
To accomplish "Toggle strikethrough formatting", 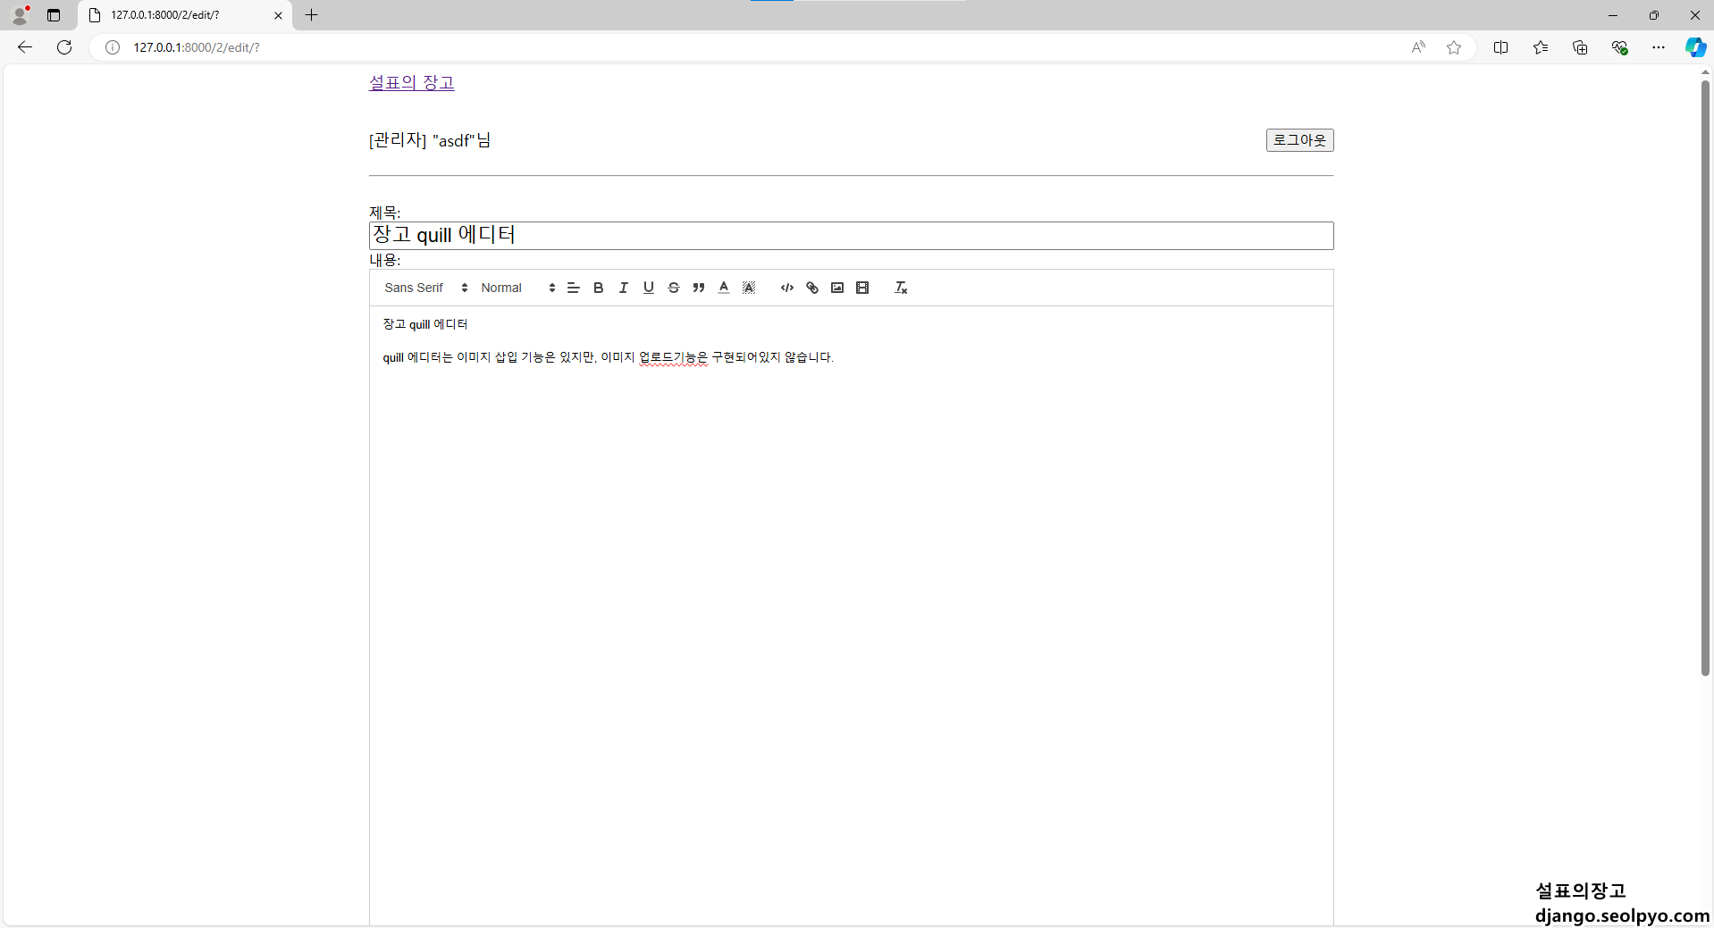I will coord(674,288).
